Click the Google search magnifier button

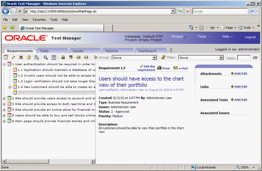[252, 11]
